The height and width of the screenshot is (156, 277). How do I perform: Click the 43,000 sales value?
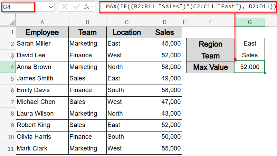pos(164,113)
